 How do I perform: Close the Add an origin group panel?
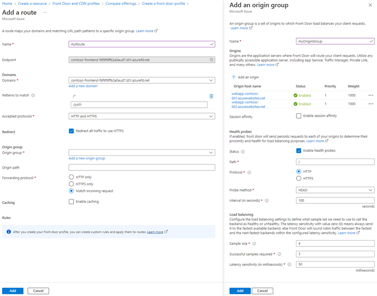370,5
